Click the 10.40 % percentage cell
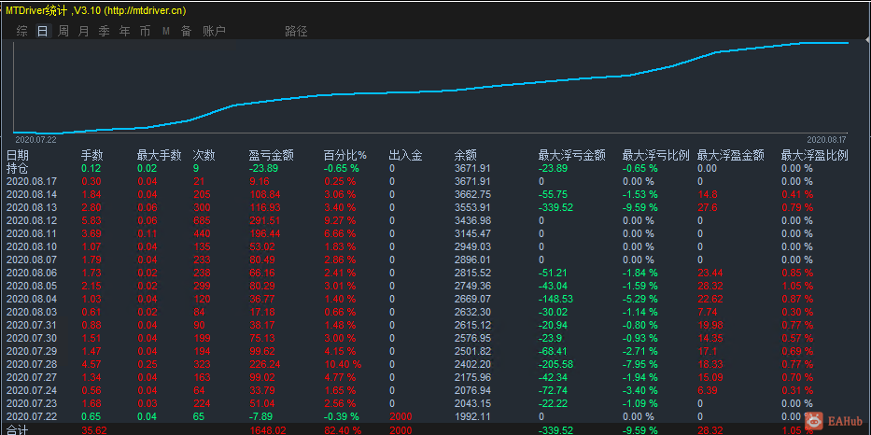The width and height of the screenshot is (871, 435). (x=343, y=364)
